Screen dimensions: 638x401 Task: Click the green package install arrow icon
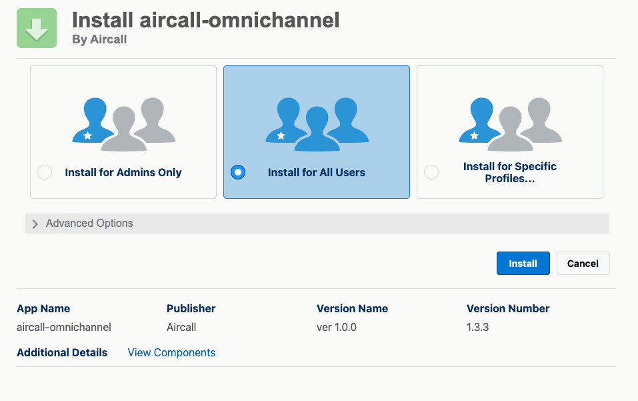pos(37,28)
